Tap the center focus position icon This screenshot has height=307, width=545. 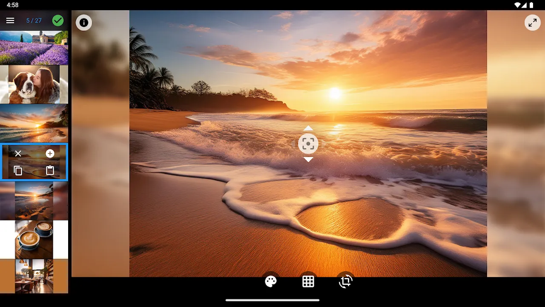(308, 144)
